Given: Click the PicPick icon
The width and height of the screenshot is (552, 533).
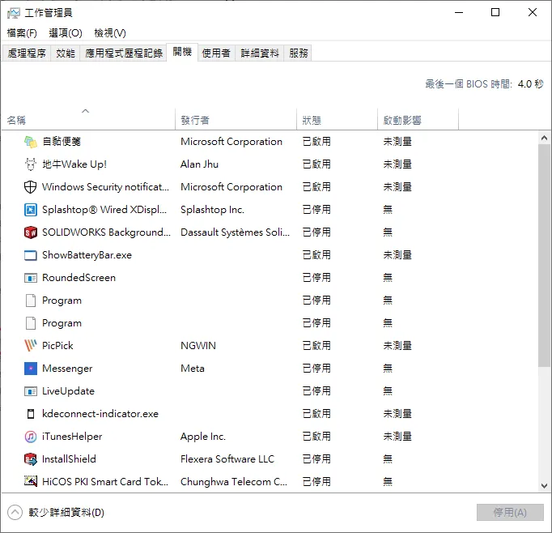Looking at the screenshot, I should tap(31, 346).
